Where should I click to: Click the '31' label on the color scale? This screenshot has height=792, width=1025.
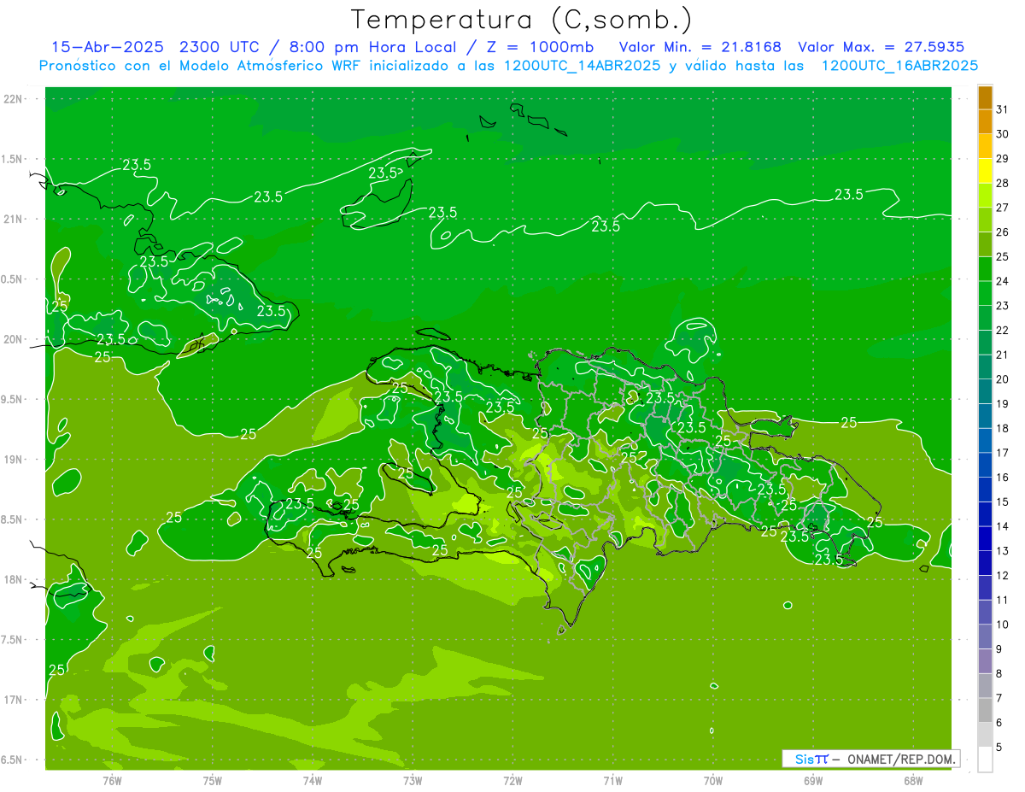point(1002,109)
